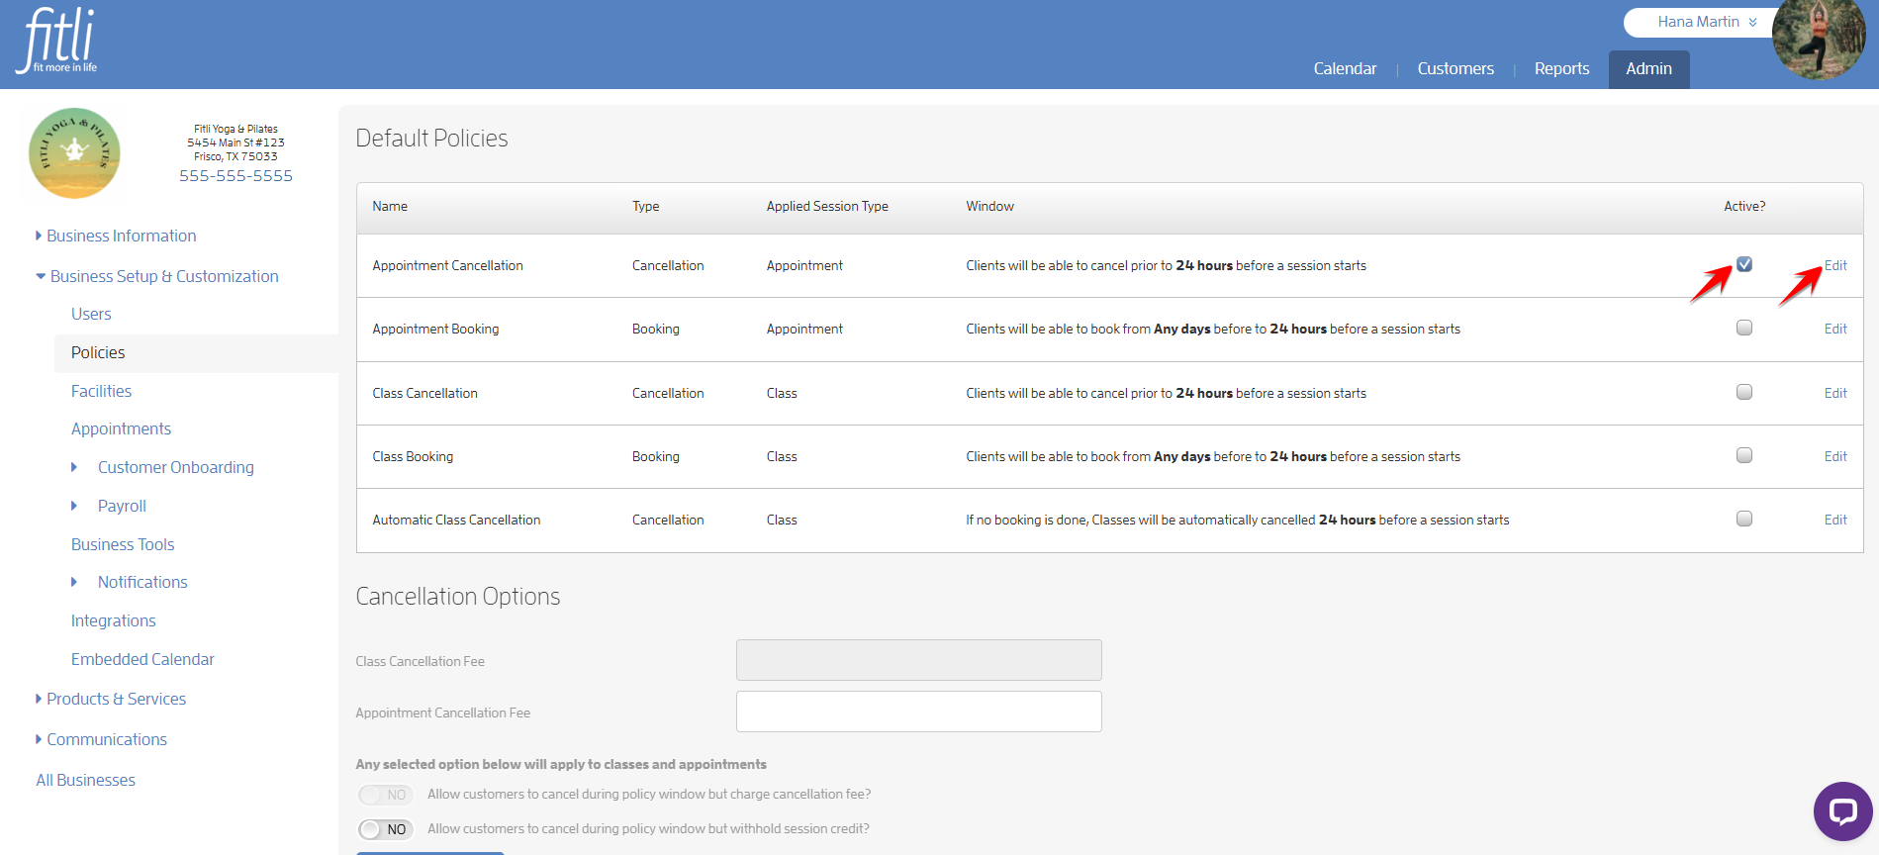Open Embedded Calendar sidebar link
This screenshot has height=855, width=1879.
142,659
